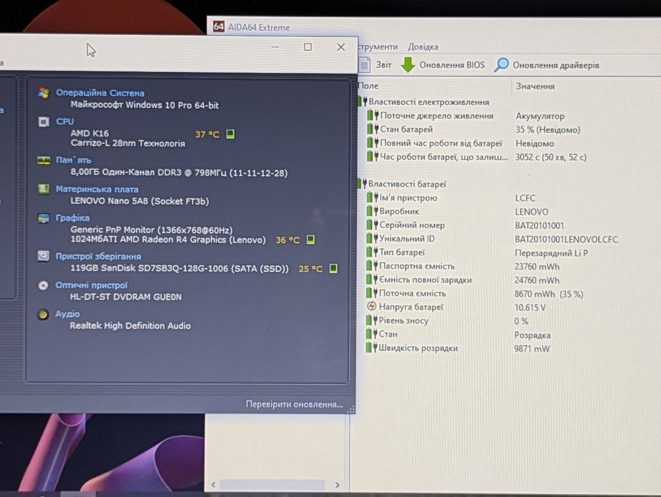
Task: Click the value 3052 с (50 хв, 52 с)
Action: 550,157
